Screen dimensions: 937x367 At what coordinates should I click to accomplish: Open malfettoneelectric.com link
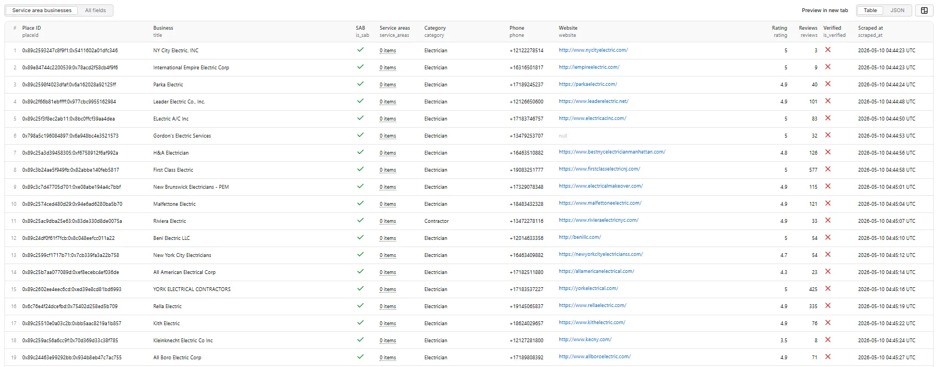(x=600, y=203)
